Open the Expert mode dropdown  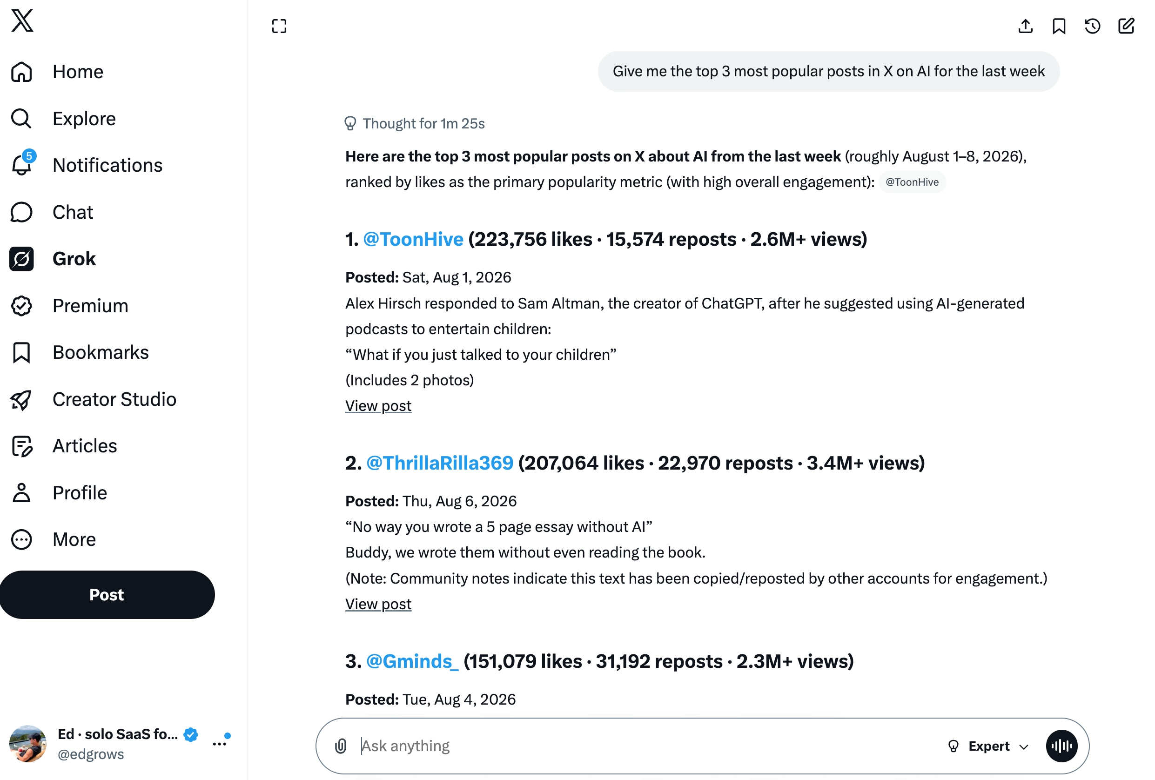coord(988,746)
